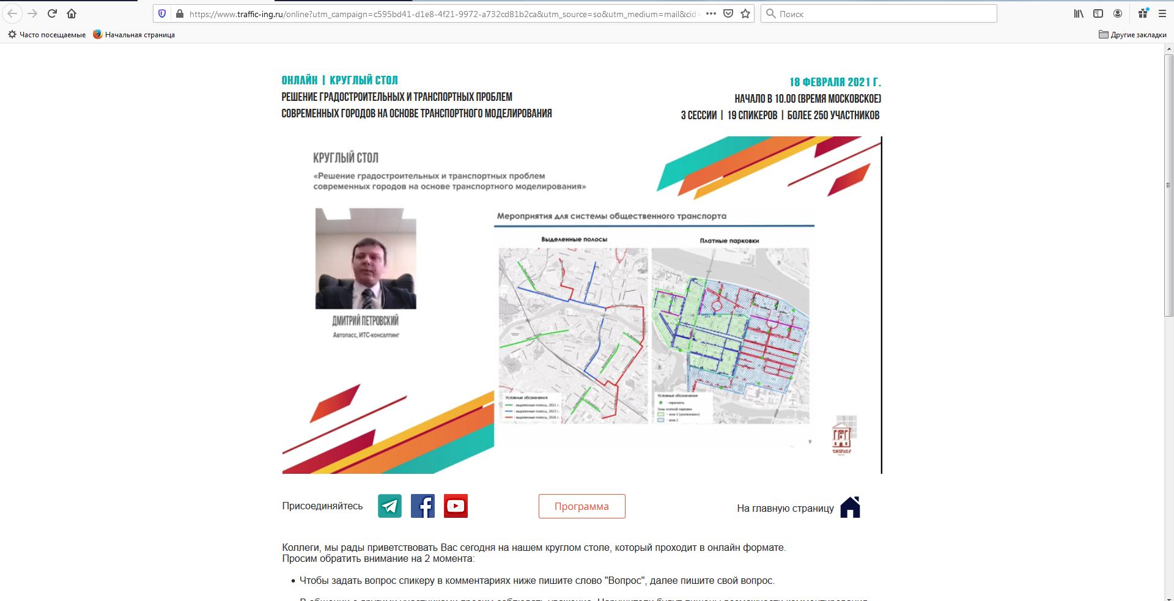Screen dimensions: 1174x601
Task: Expand the page actions three-dot menu
Action: tap(711, 13)
